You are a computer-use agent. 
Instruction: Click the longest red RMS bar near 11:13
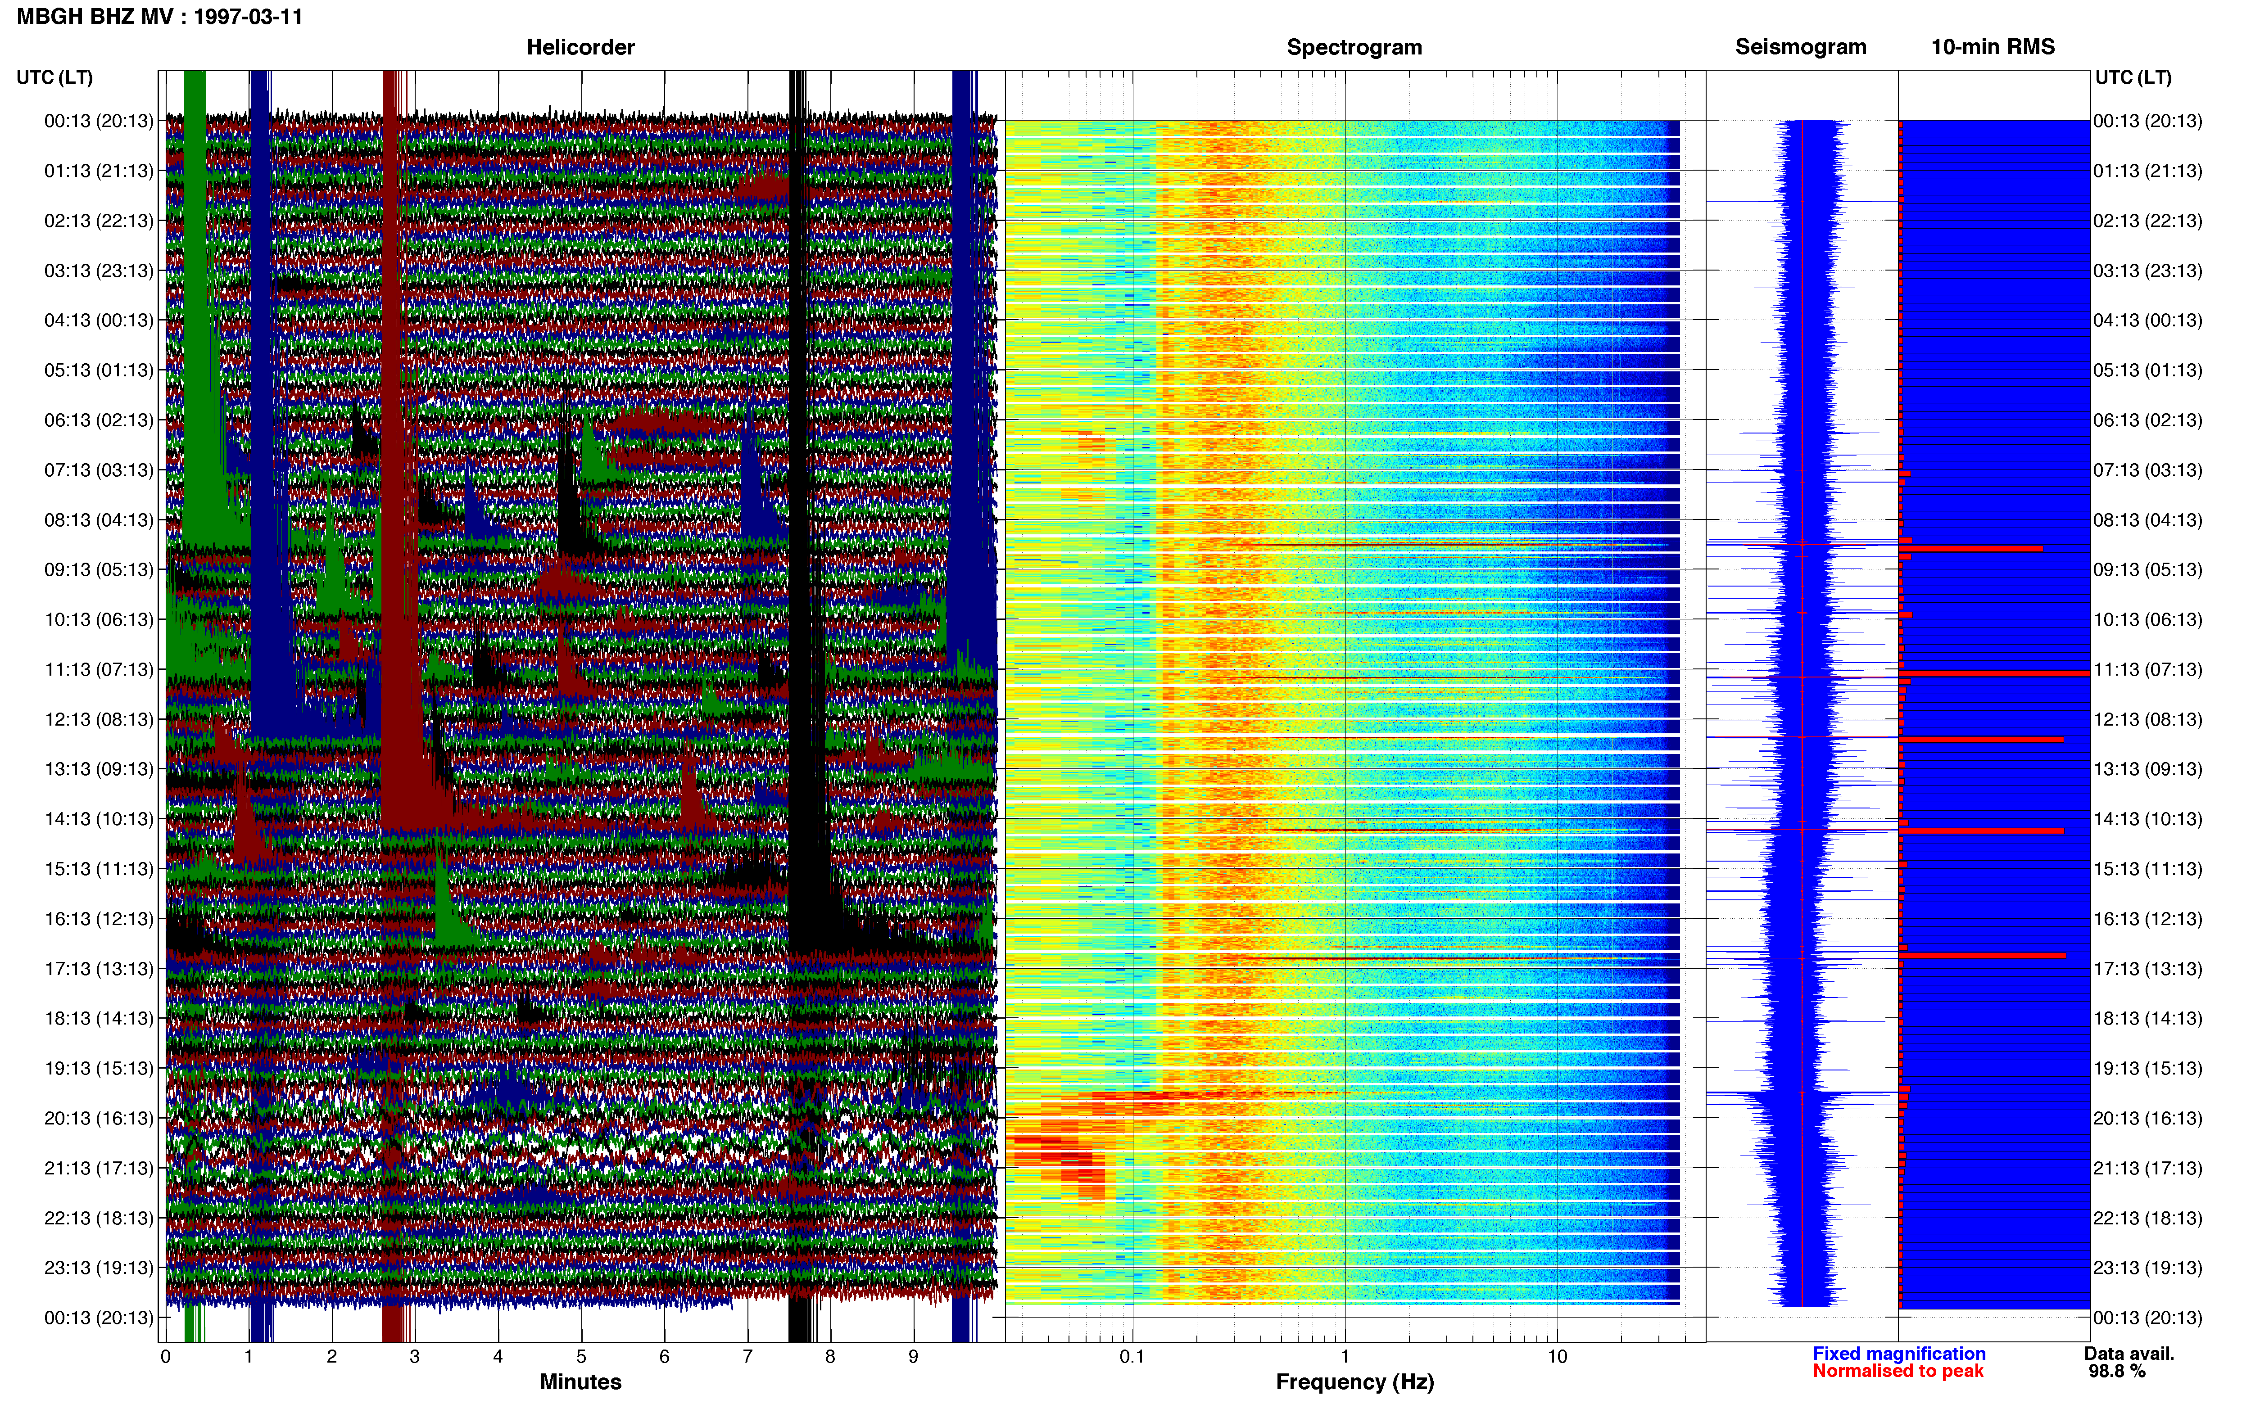(1995, 673)
